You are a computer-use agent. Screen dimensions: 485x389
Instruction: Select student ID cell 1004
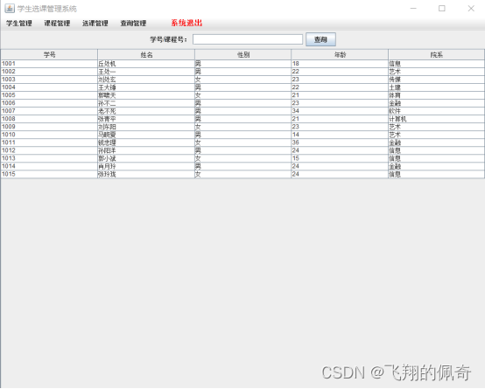tap(49, 87)
